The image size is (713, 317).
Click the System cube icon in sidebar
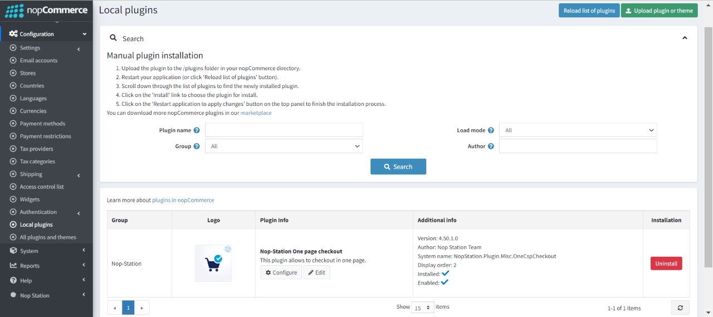coord(13,251)
